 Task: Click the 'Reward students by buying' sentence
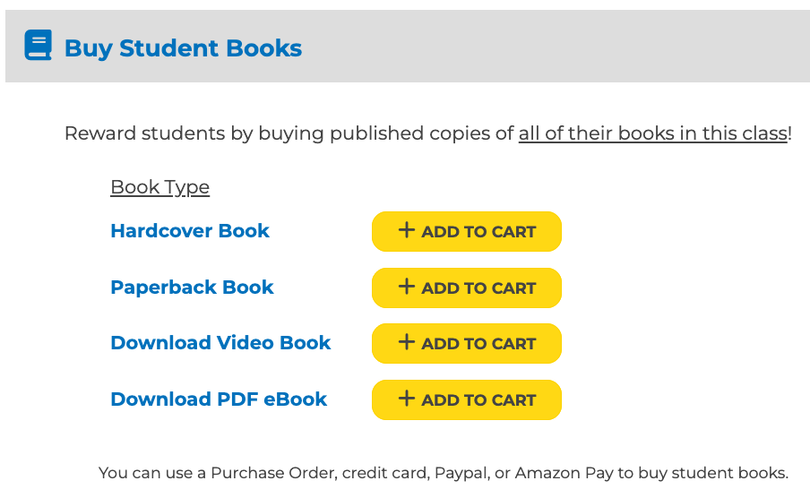(x=427, y=133)
